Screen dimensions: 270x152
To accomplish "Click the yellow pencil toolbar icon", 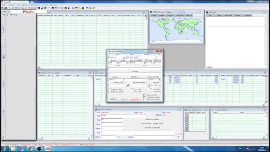I will point(94,8).
